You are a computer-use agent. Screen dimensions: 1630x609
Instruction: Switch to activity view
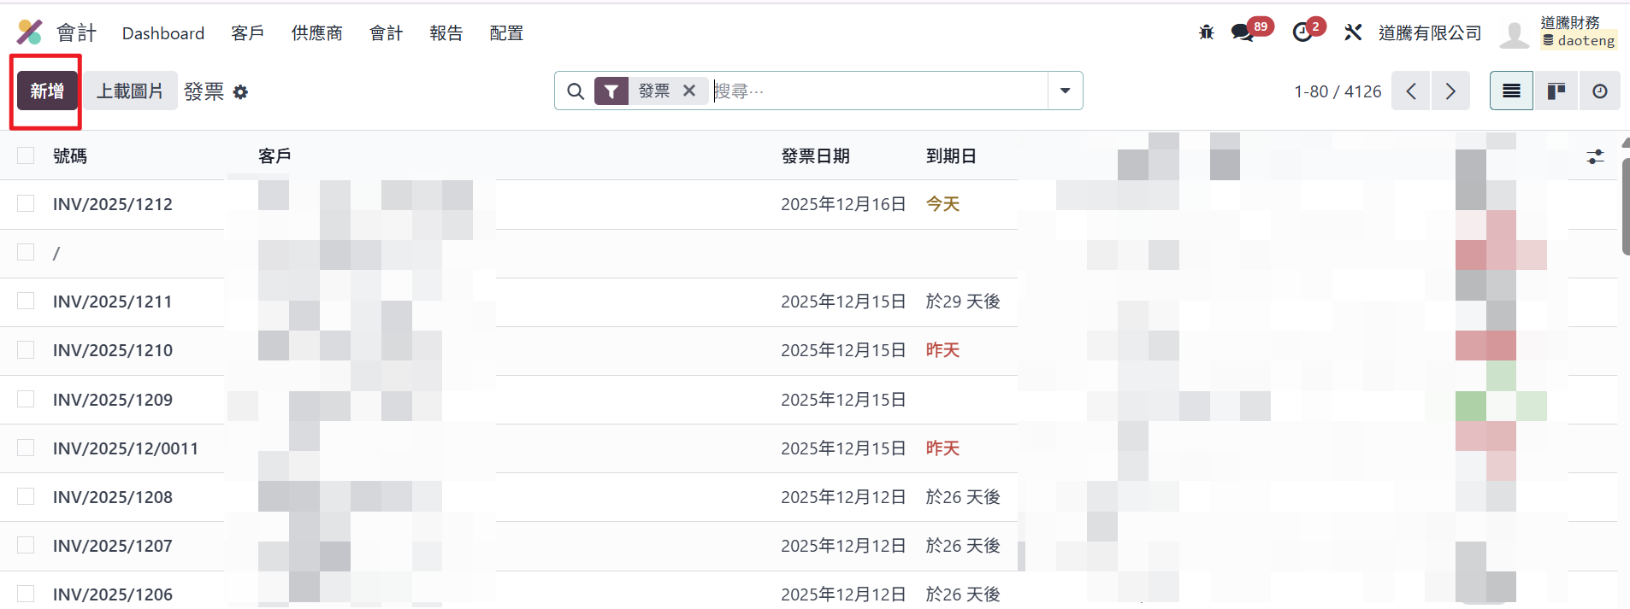tap(1599, 91)
